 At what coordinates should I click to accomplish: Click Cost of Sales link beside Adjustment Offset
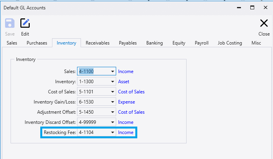click(x=131, y=112)
